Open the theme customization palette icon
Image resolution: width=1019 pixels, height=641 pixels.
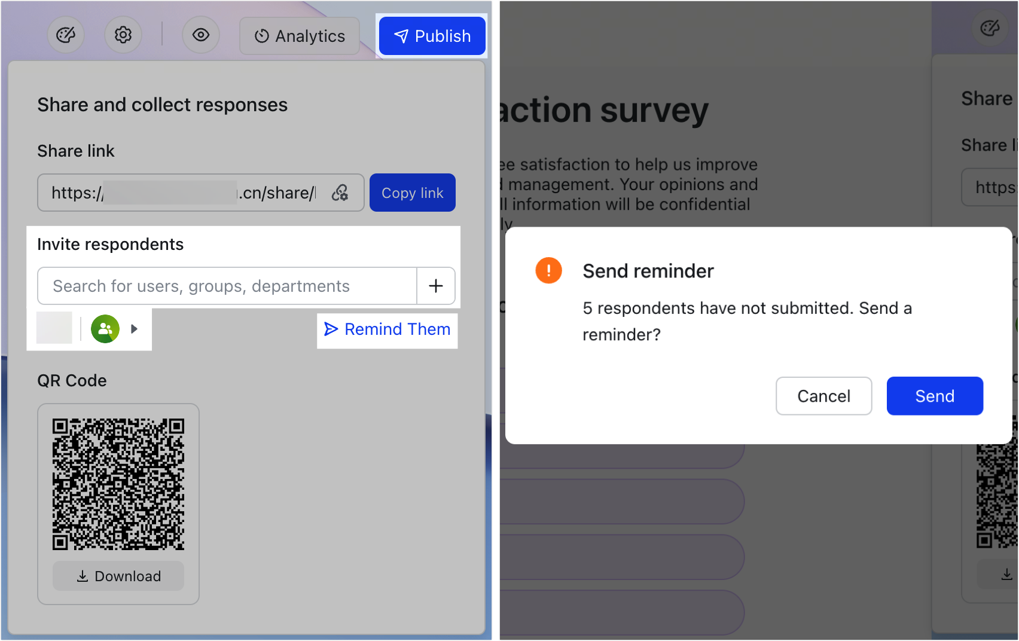pos(66,35)
